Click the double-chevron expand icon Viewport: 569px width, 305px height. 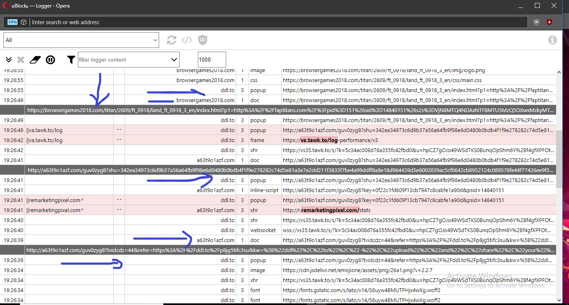coord(9,60)
